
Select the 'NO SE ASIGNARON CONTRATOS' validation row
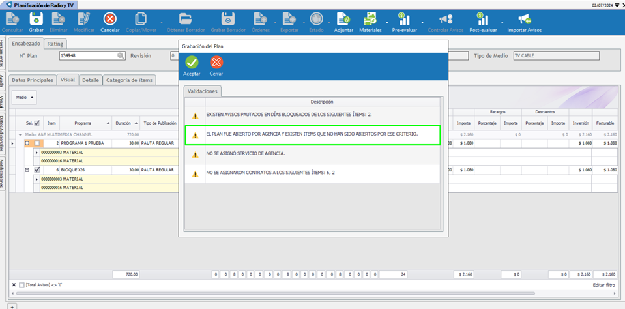coord(313,174)
